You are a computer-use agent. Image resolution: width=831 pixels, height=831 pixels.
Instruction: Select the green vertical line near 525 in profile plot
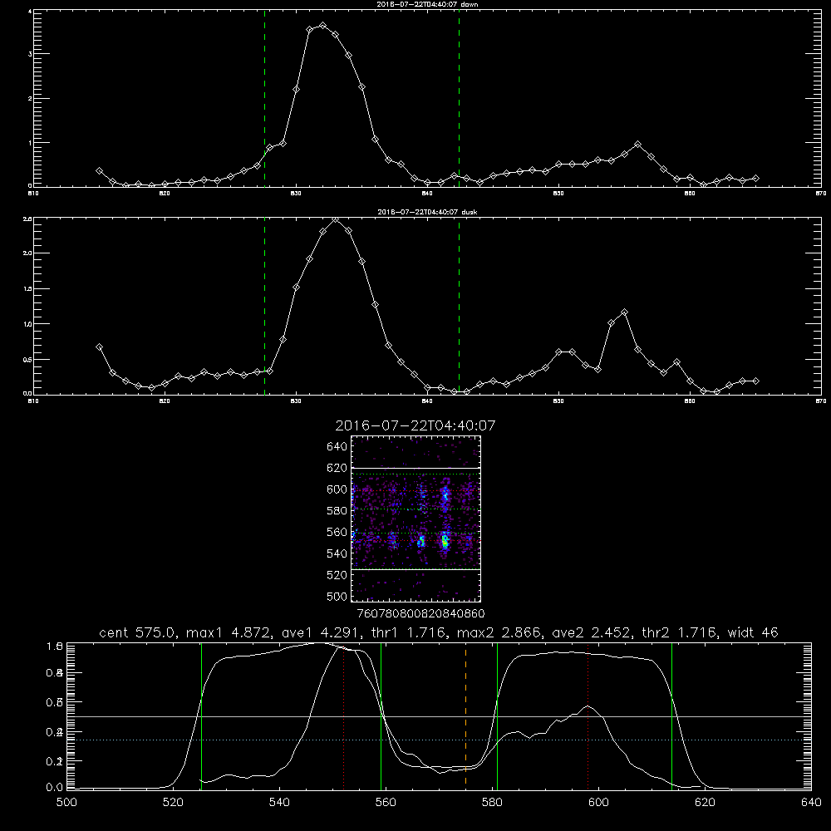pos(201,715)
